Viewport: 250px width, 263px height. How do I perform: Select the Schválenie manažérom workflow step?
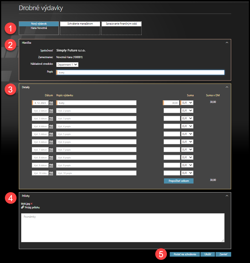(x=80, y=24)
